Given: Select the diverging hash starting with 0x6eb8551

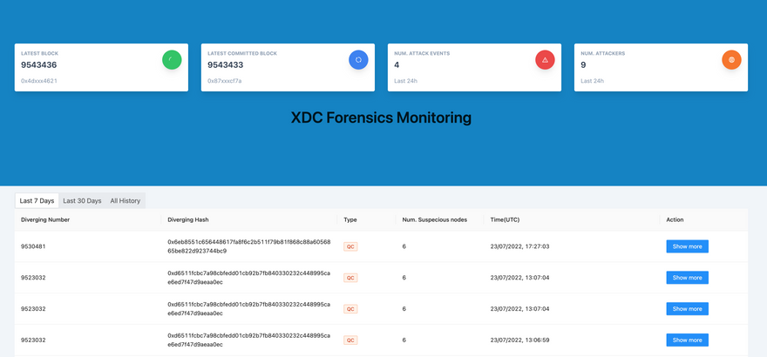Looking at the screenshot, I should pyautogui.click(x=248, y=246).
